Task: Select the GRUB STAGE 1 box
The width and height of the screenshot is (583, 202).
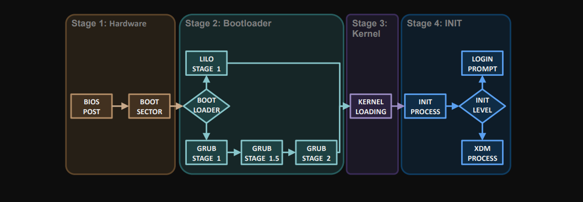Action: pyautogui.click(x=206, y=153)
